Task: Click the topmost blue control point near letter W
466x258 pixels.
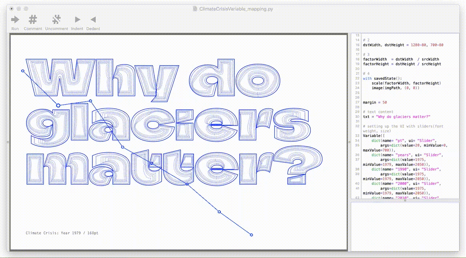Action: 23,71
